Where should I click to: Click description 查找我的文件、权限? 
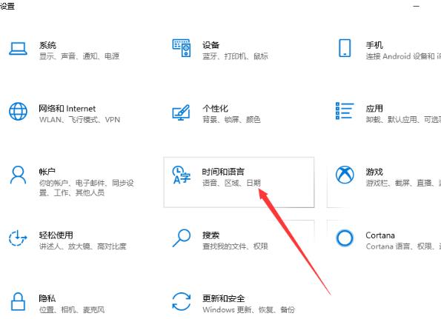tap(235, 246)
